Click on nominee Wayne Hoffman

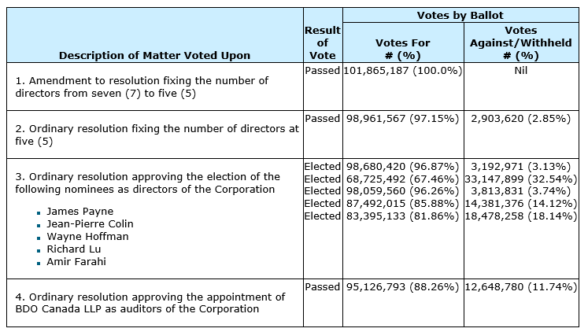click(x=87, y=236)
